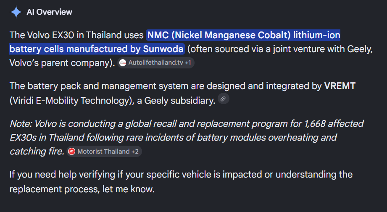The image size is (387, 212).
Task: Click the AI Overview heading text
Action: [49, 12]
